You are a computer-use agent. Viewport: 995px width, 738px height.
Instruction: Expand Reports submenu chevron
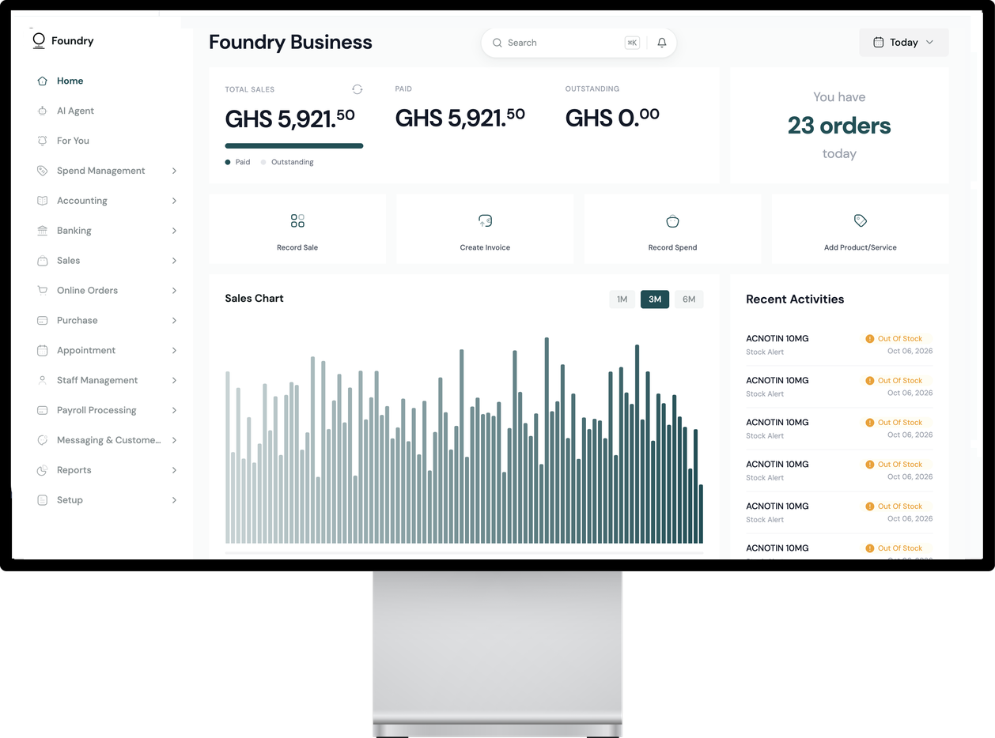[174, 470]
